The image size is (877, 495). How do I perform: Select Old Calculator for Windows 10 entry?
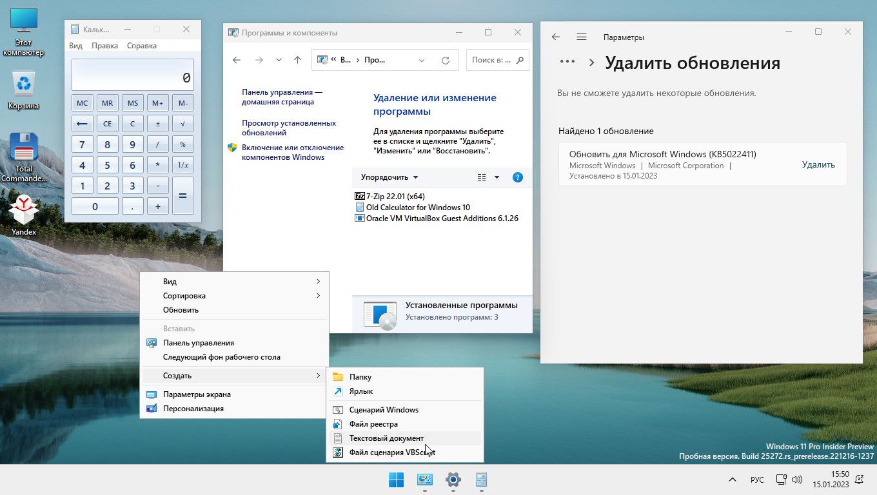(413, 207)
